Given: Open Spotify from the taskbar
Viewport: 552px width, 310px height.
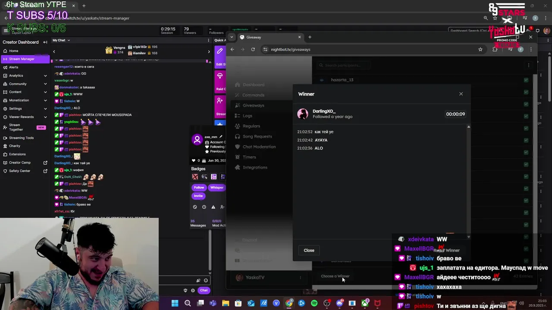Looking at the screenshot, I should click(x=314, y=304).
